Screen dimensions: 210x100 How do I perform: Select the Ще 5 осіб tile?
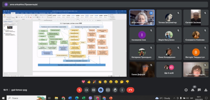[x=169, y=69]
